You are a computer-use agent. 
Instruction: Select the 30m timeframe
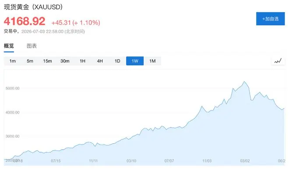[65, 61]
